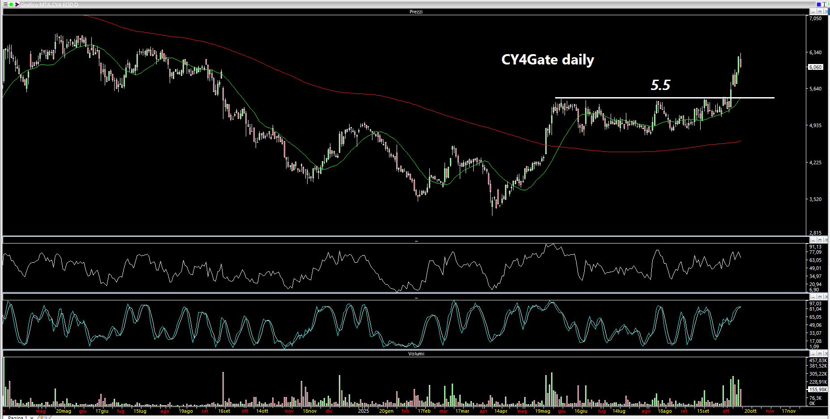The height and width of the screenshot is (419, 830).
Task: Select the T text tool icon
Action: click(824, 4)
